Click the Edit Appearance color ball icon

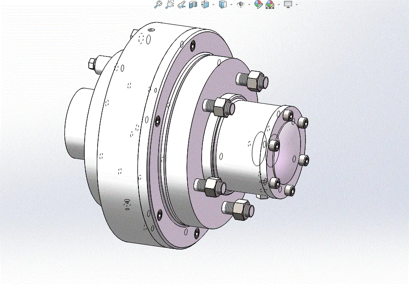pos(258,4)
